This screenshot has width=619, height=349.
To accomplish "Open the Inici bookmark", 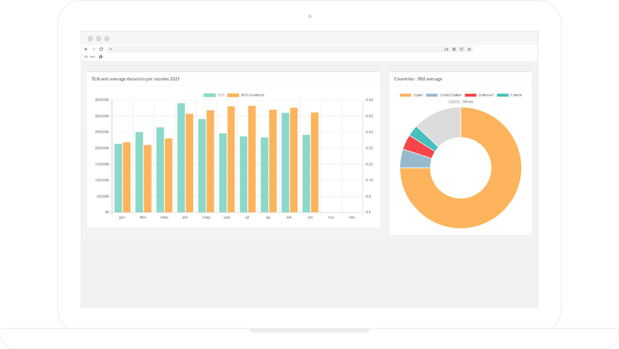I will pyautogui.click(x=90, y=57).
